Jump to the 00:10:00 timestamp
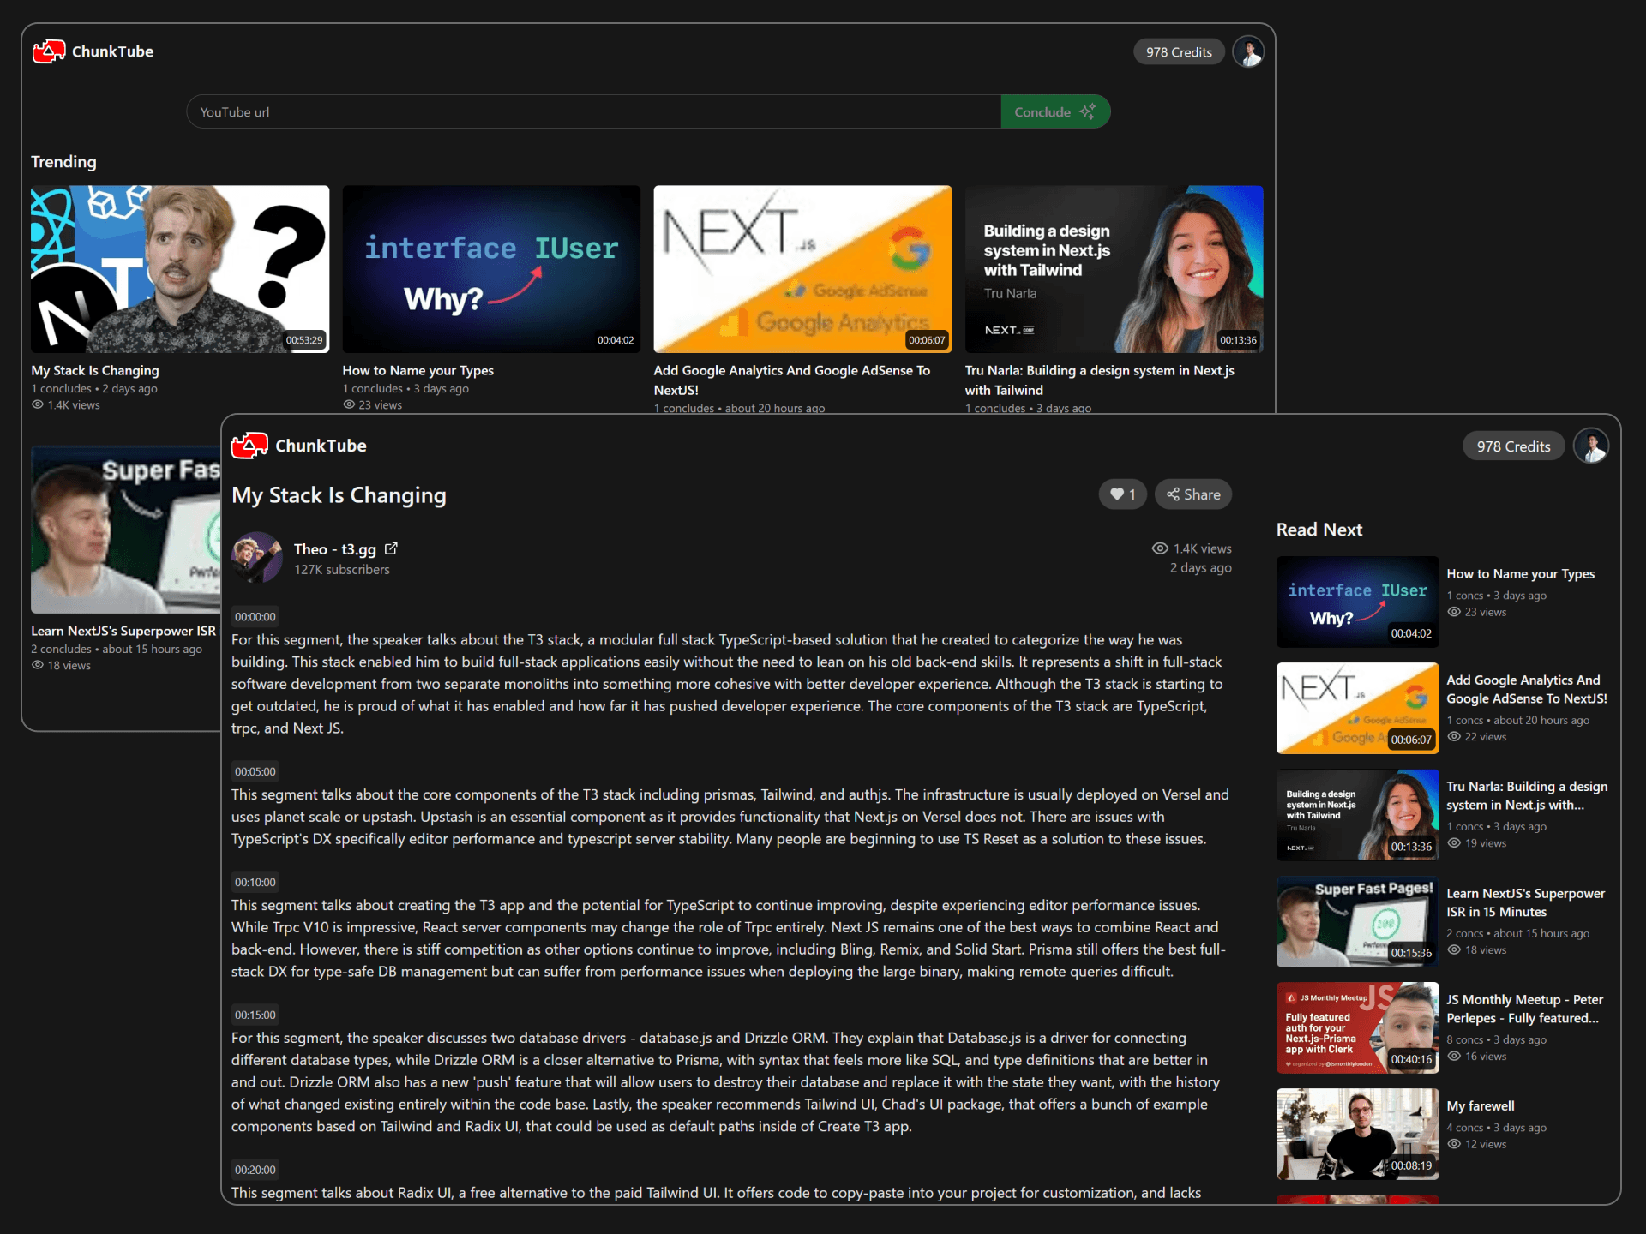The width and height of the screenshot is (1646, 1234). (x=255, y=883)
